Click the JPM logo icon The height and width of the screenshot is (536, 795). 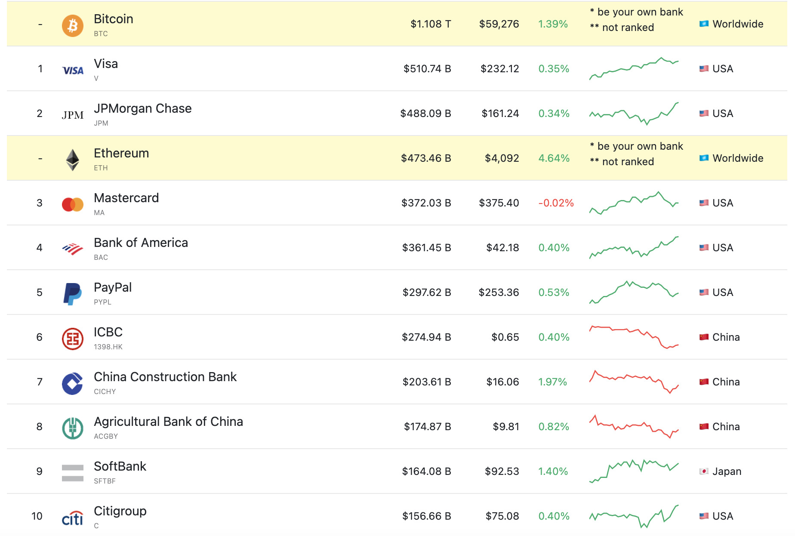click(x=73, y=115)
